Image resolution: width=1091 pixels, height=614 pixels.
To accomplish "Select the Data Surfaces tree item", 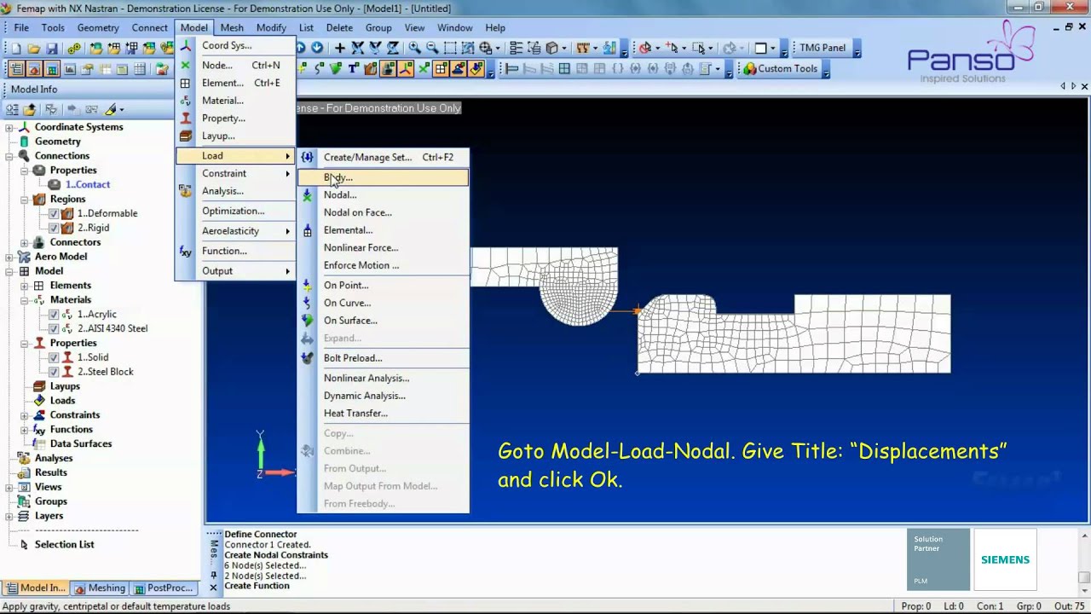I will (x=81, y=444).
